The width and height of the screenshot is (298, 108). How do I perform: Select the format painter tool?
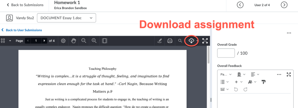click(264, 82)
